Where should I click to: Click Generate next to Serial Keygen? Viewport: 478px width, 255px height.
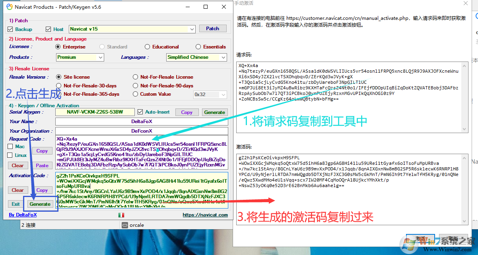pyautogui.click(x=215, y=112)
